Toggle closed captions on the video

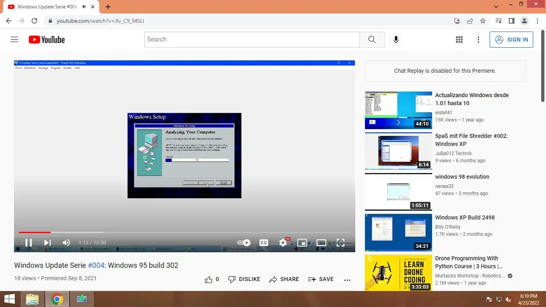coord(264,243)
